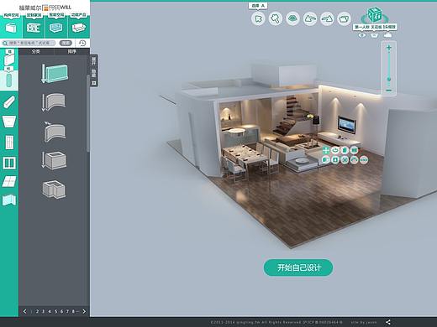Open the custom cabinet tab with shelf icon
This screenshot has height=327, width=437.
point(34,27)
